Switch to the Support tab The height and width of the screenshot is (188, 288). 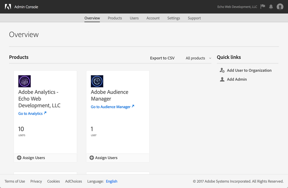tap(194, 18)
